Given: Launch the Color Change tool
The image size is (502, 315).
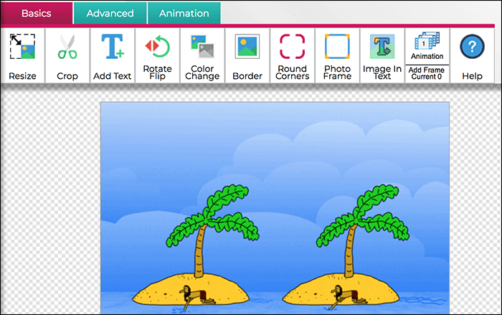Looking at the screenshot, I should click(x=202, y=48).
